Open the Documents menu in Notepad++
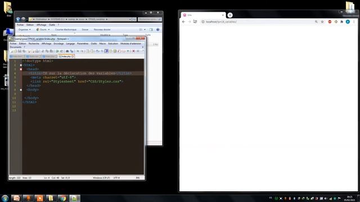 pyautogui.click(x=15, y=47)
